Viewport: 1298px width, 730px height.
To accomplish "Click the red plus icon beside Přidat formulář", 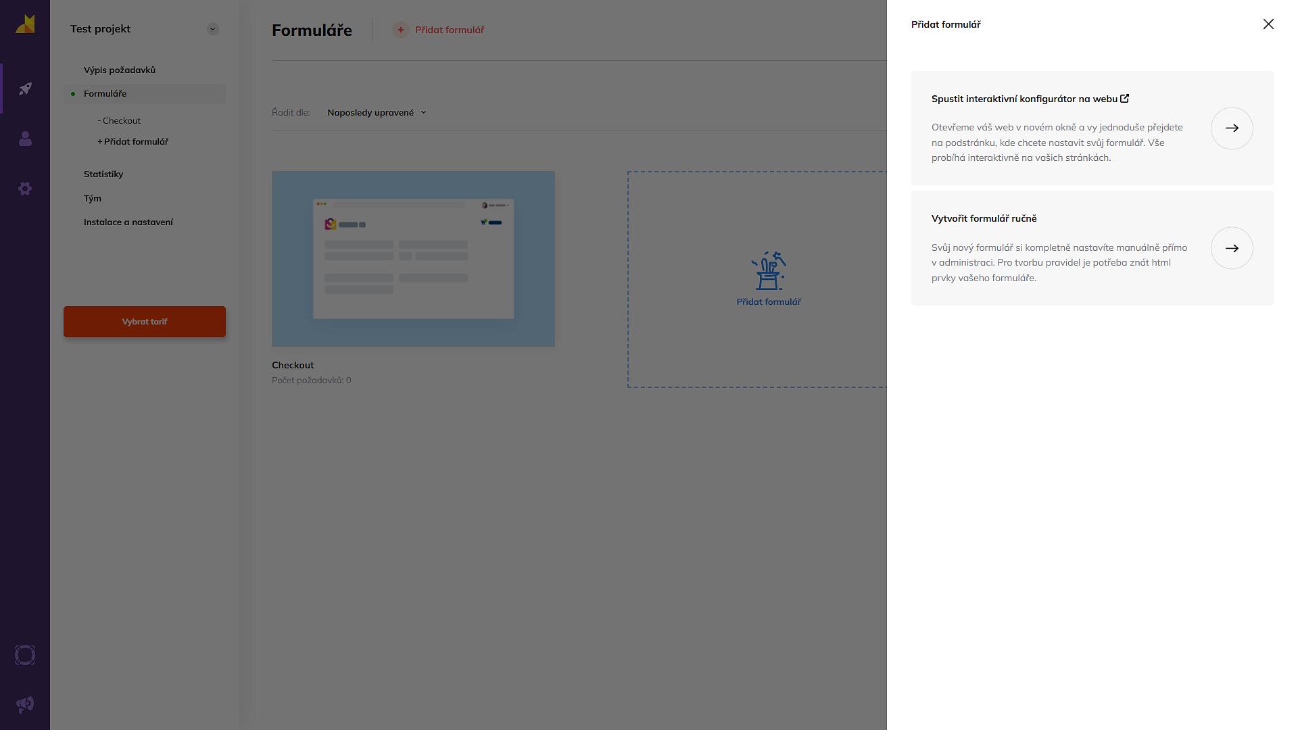I will (x=401, y=30).
